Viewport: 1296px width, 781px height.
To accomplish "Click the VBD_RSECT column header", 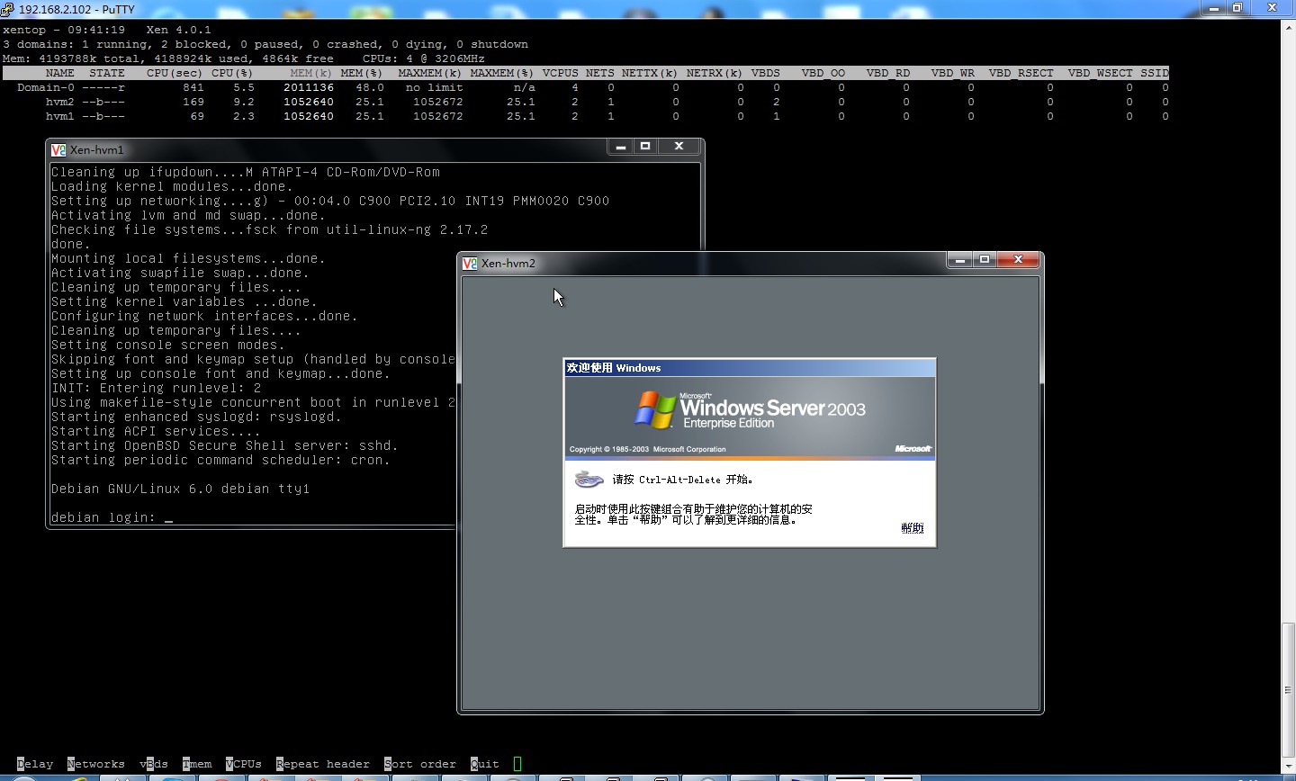I will pos(1021,73).
